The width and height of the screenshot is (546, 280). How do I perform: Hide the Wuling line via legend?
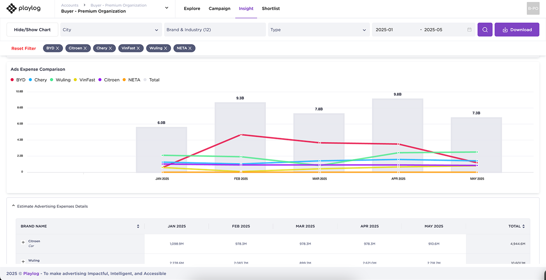(x=60, y=80)
